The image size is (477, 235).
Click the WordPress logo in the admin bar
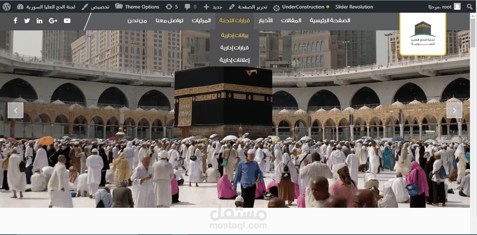6,6
